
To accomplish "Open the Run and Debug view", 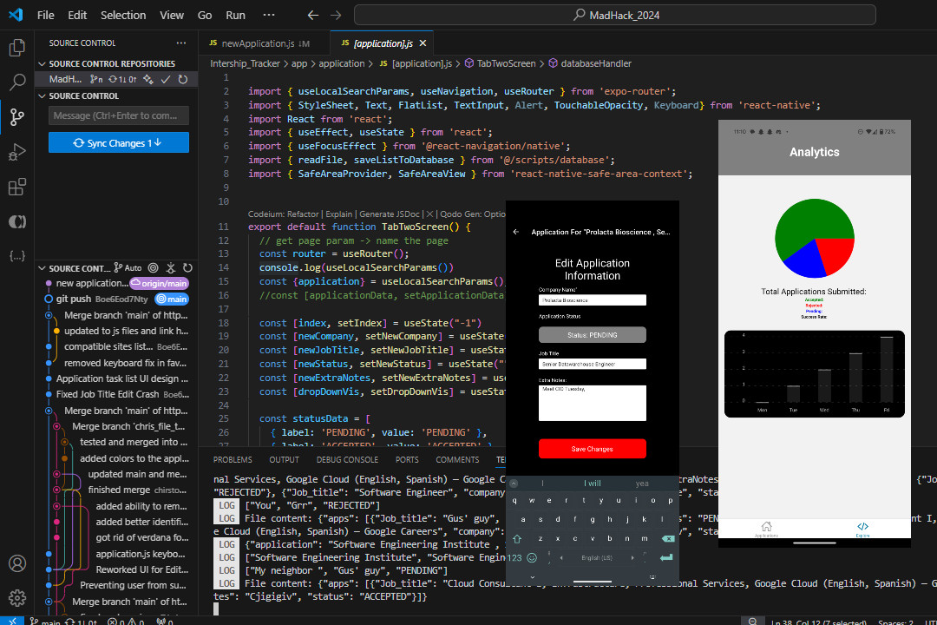I will point(16,153).
